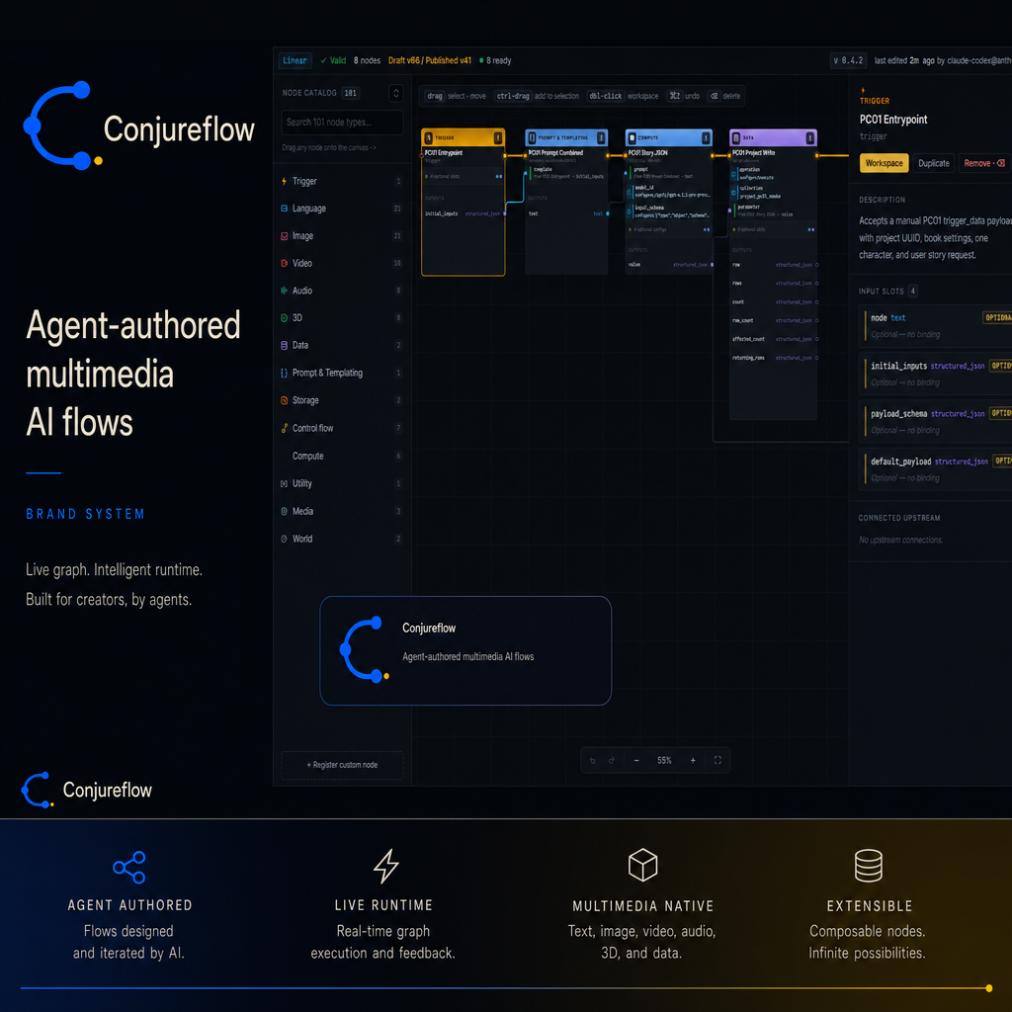Select the PC01 Entrypoint node title
The image size is (1012, 1012).
coord(444,153)
